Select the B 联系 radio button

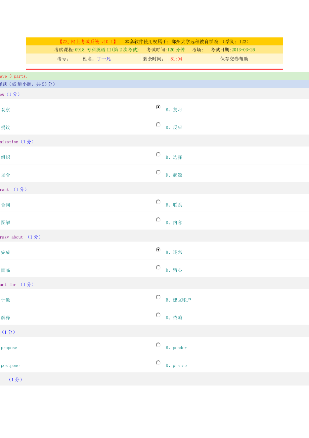tap(158, 202)
